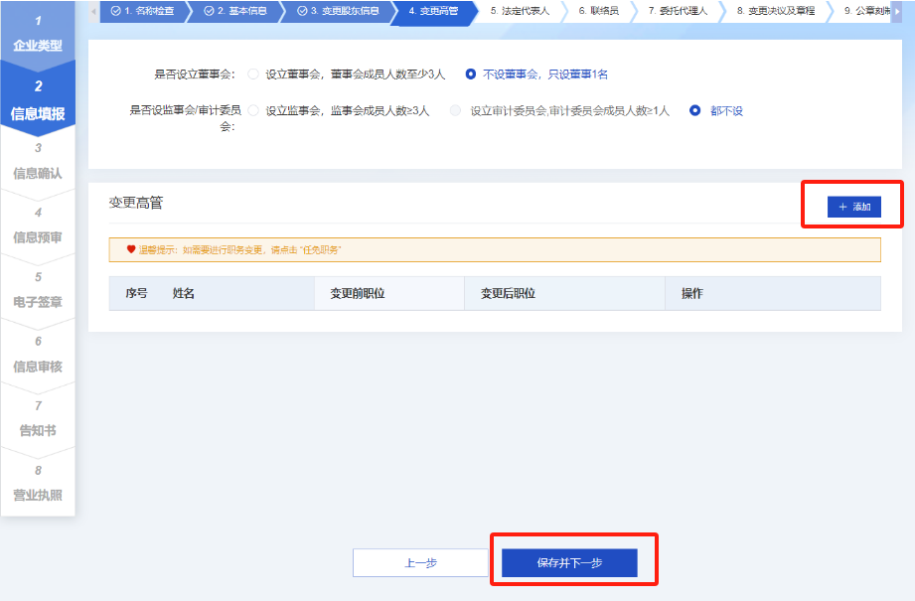The height and width of the screenshot is (601, 915).
Task: Click the heart icon in the warm tip
Action: tap(130, 249)
